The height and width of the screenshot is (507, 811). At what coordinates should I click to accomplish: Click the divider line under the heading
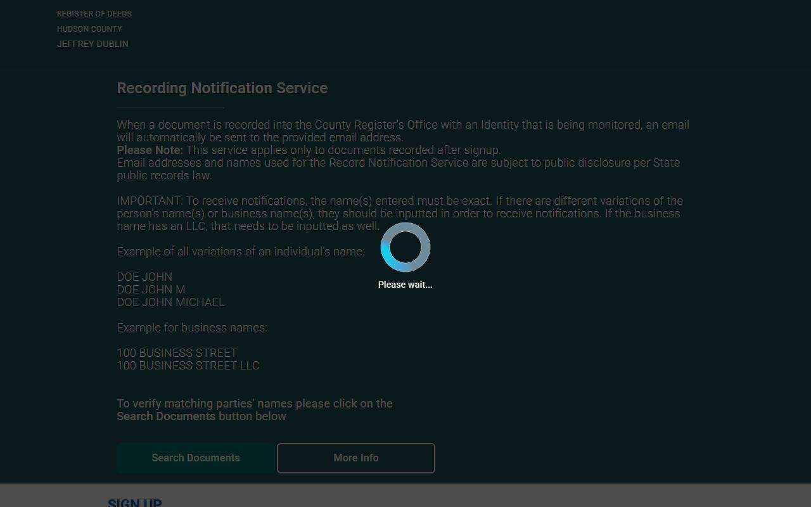170,108
